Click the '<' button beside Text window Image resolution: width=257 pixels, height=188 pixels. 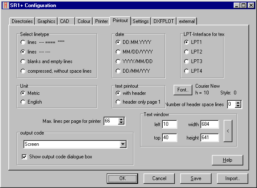(227, 131)
